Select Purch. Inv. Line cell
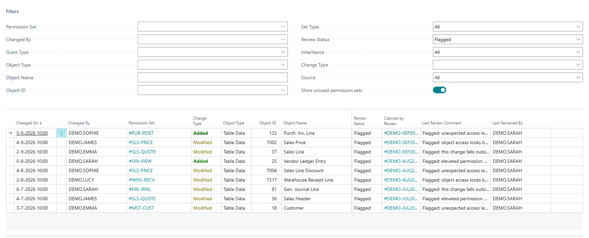589x238 pixels. [x=317, y=133]
